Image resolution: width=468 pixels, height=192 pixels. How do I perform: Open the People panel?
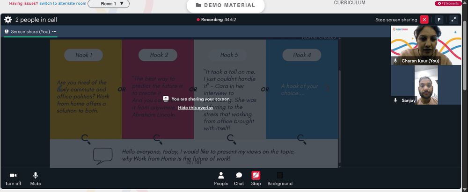[x=221, y=176]
